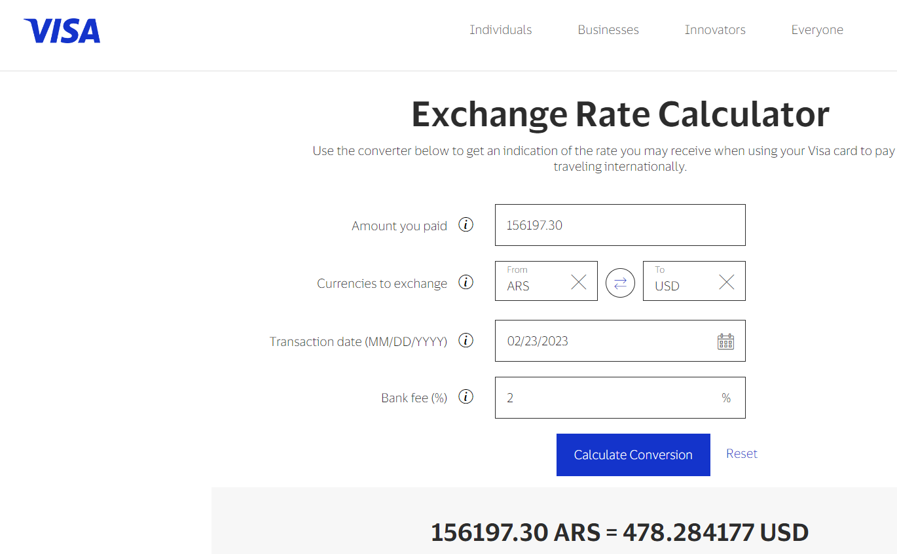Click the Transaction date input field
Viewport: 897px width, 554px height.
(602, 341)
